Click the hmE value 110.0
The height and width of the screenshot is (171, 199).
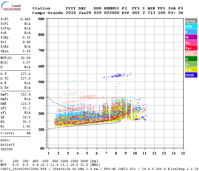point(25,103)
